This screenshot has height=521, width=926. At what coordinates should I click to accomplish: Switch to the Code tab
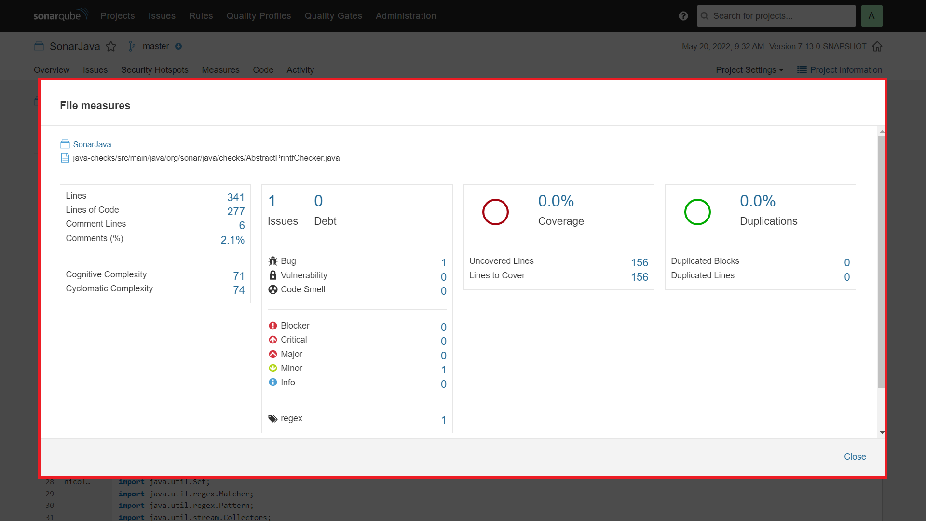coord(263,70)
